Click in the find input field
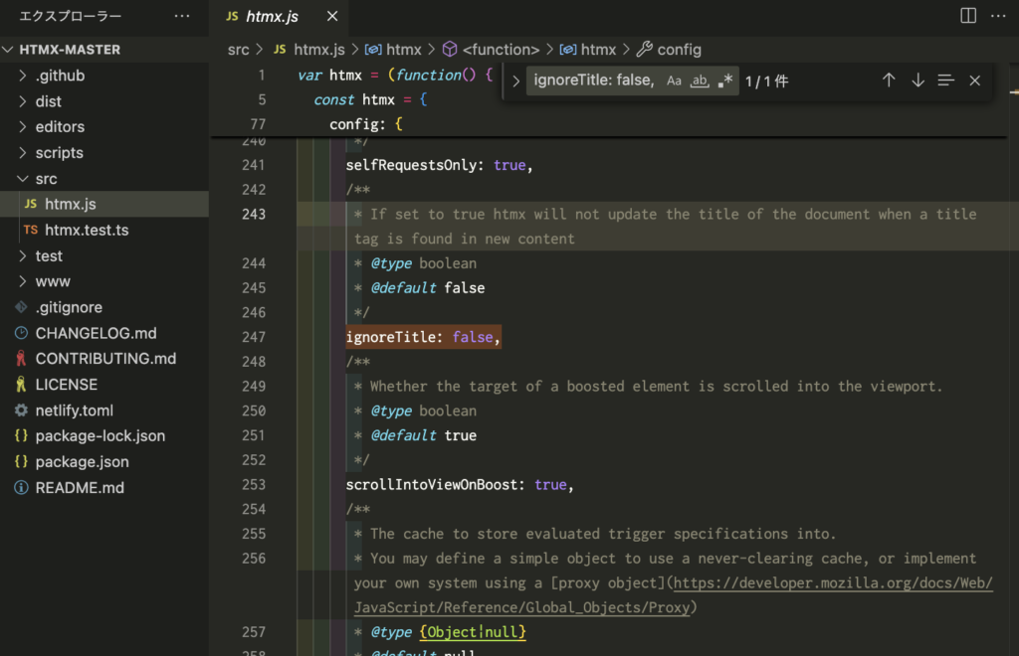The image size is (1019, 656). pyautogui.click(x=593, y=81)
